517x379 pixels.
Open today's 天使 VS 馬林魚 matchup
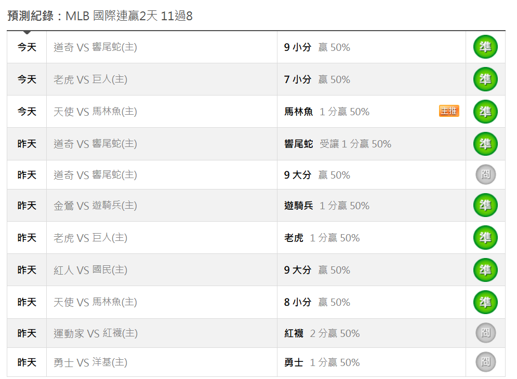(95, 112)
